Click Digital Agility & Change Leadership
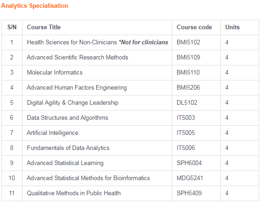The height and width of the screenshot is (203, 261). point(72,103)
